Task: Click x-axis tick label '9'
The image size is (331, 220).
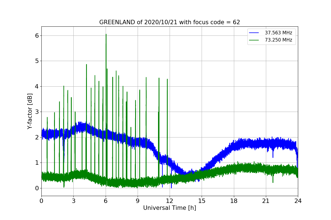Action: tap(138, 201)
